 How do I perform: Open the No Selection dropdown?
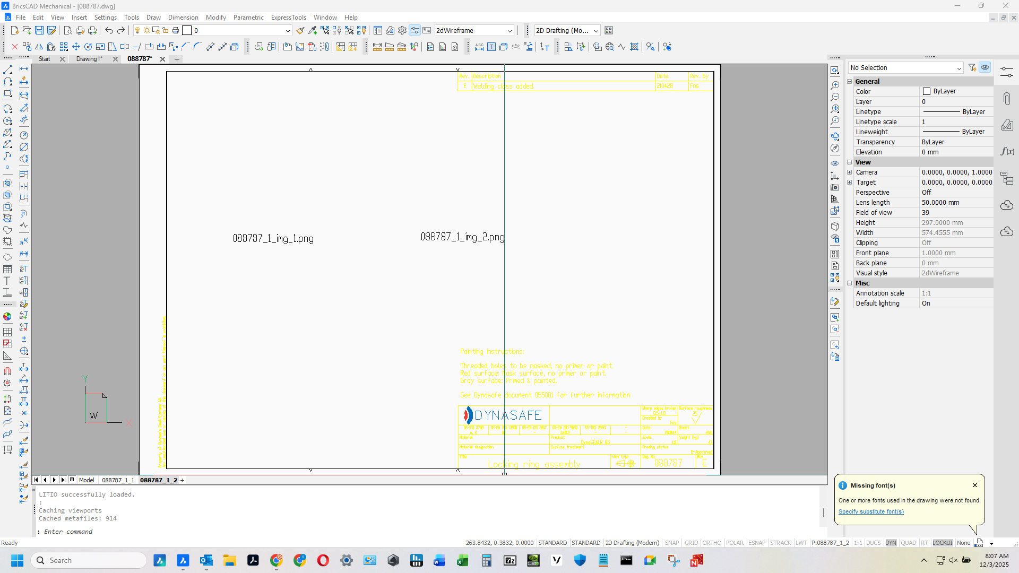click(x=906, y=68)
